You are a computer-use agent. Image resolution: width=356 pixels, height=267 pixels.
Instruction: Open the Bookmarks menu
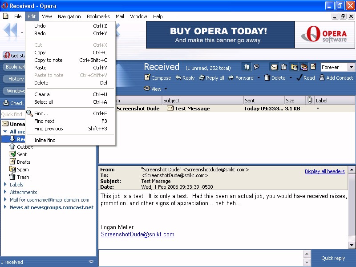pyautogui.click(x=98, y=16)
